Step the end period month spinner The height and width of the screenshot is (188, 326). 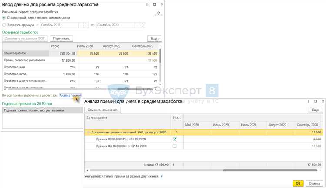[x=142, y=25]
